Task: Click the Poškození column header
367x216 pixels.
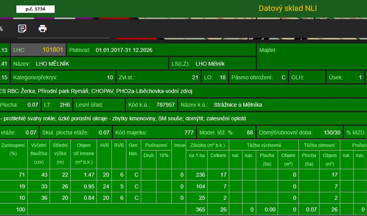Action: tap(156, 145)
